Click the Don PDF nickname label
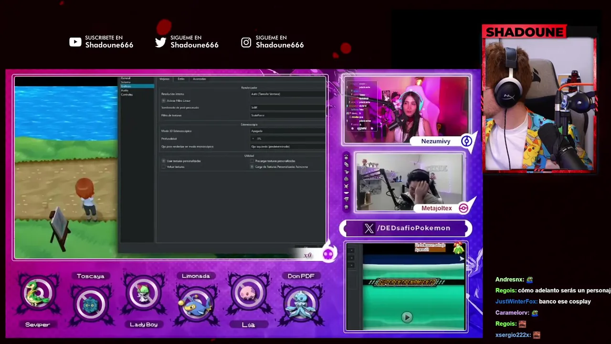 tap(301, 276)
